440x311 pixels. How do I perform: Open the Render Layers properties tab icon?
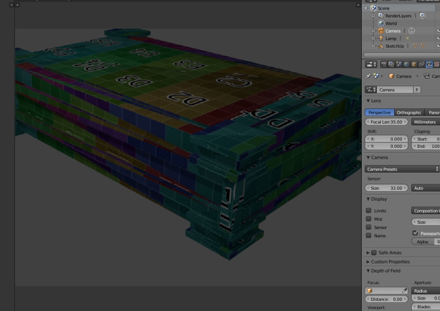391,64
